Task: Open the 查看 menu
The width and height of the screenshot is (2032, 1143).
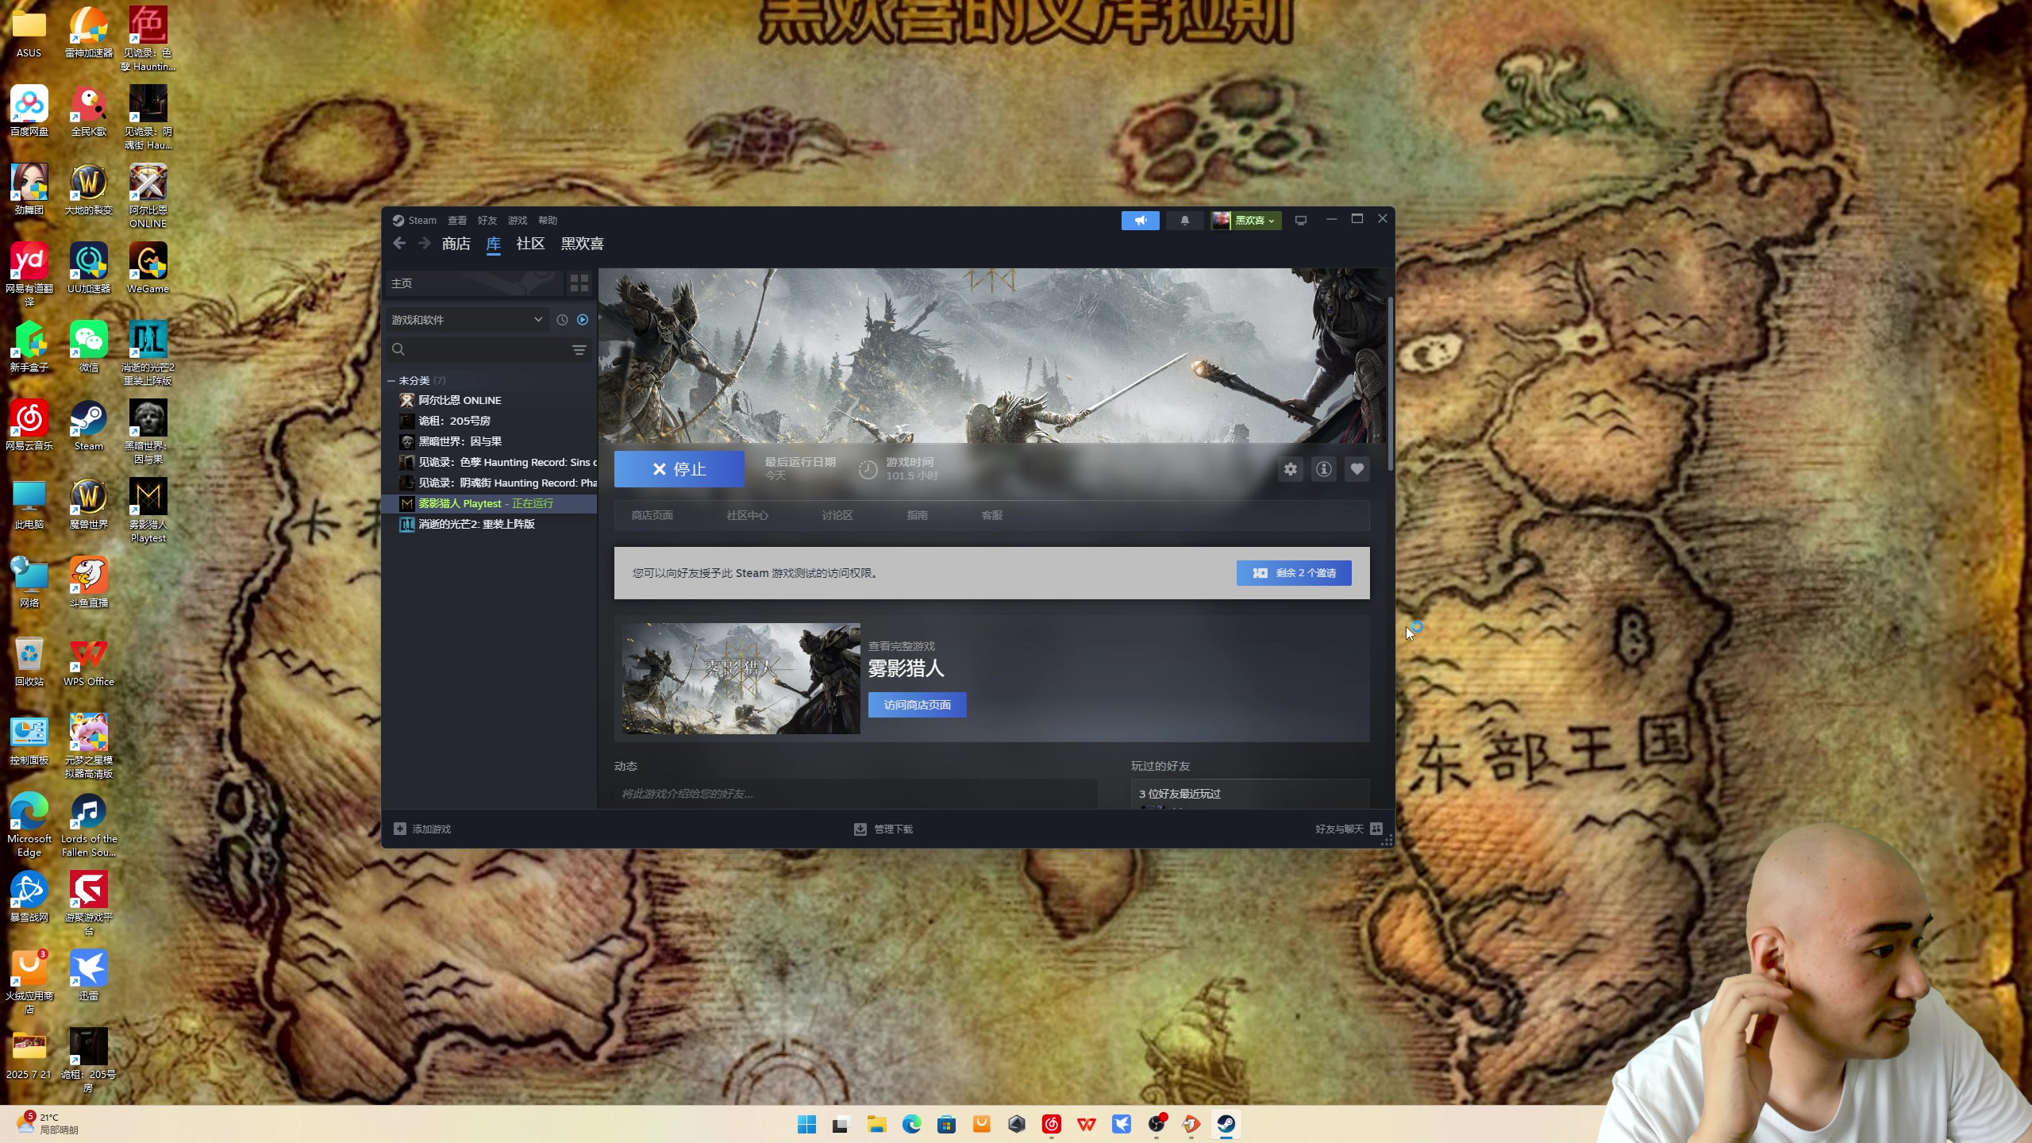Action: click(457, 220)
